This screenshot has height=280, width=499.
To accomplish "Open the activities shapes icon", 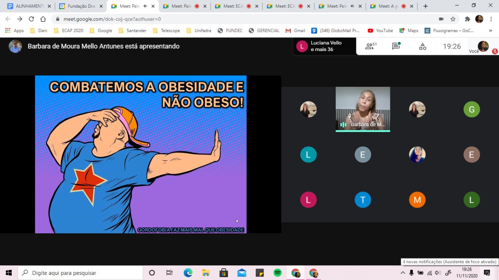I will [423, 46].
